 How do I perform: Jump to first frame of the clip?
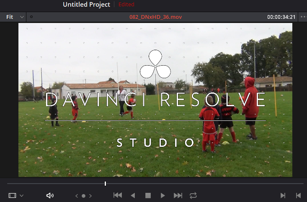(x=118, y=195)
